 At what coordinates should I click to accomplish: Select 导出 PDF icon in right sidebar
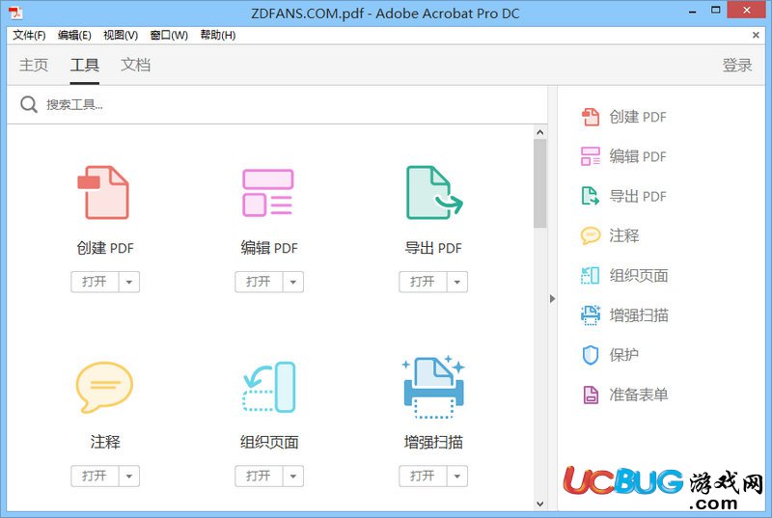(x=591, y=196)
